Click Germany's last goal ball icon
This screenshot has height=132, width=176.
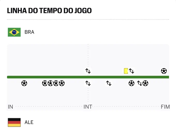coord(145,83)
